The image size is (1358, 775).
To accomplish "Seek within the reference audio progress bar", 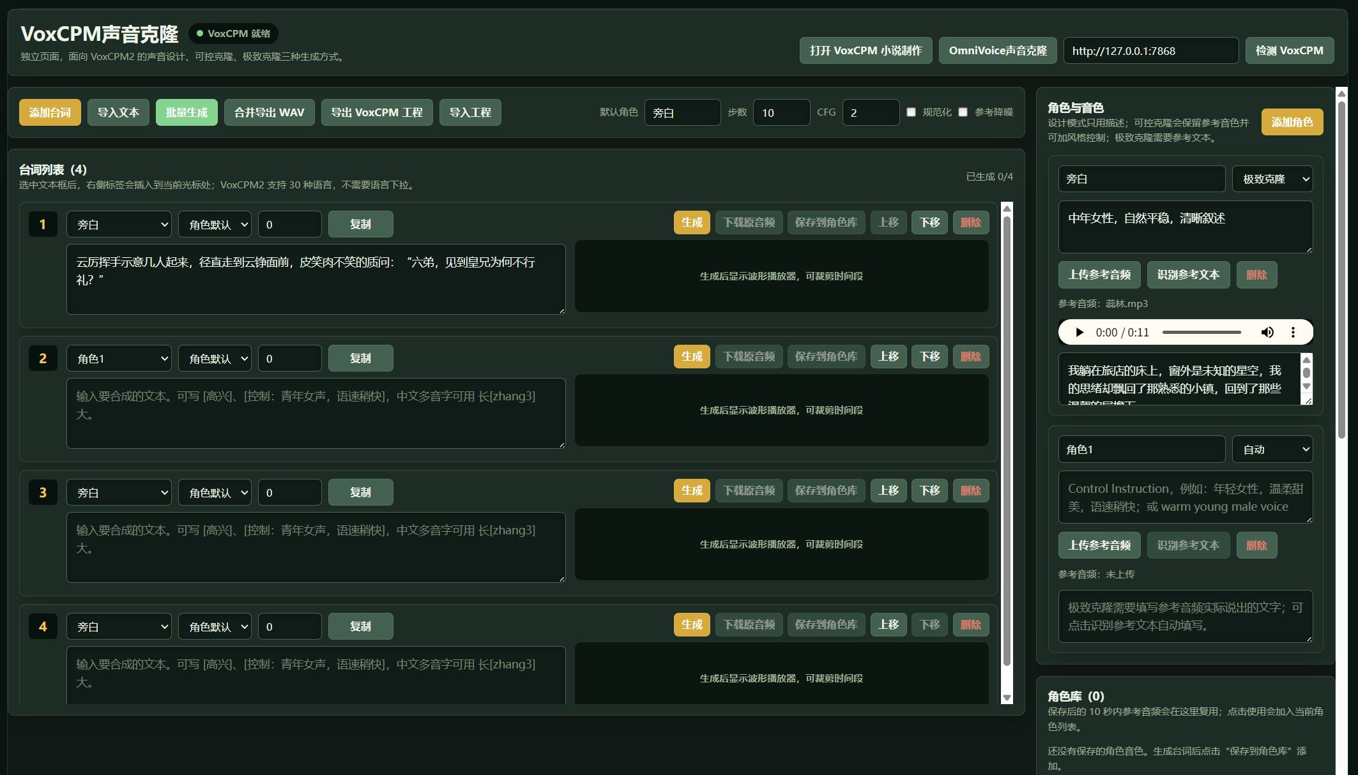I will click(x=1202, y=332).
